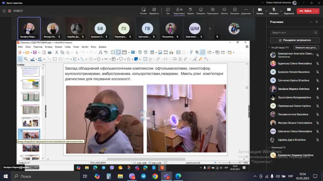Leave the meeting with Вийти button
This screenshot has width=323, height=181.
305,11
